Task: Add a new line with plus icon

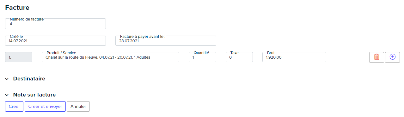Action: 392,57
